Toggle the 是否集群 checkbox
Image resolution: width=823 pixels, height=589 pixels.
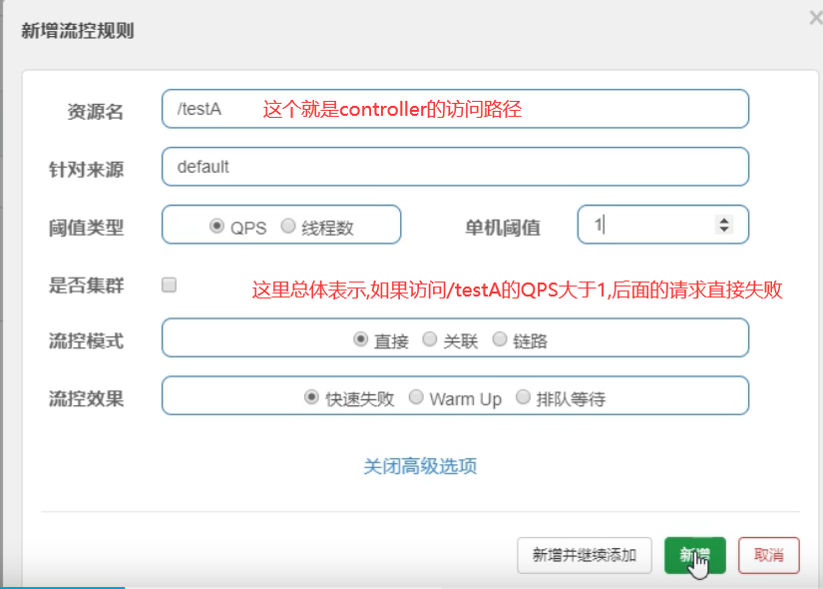point(169,285)
